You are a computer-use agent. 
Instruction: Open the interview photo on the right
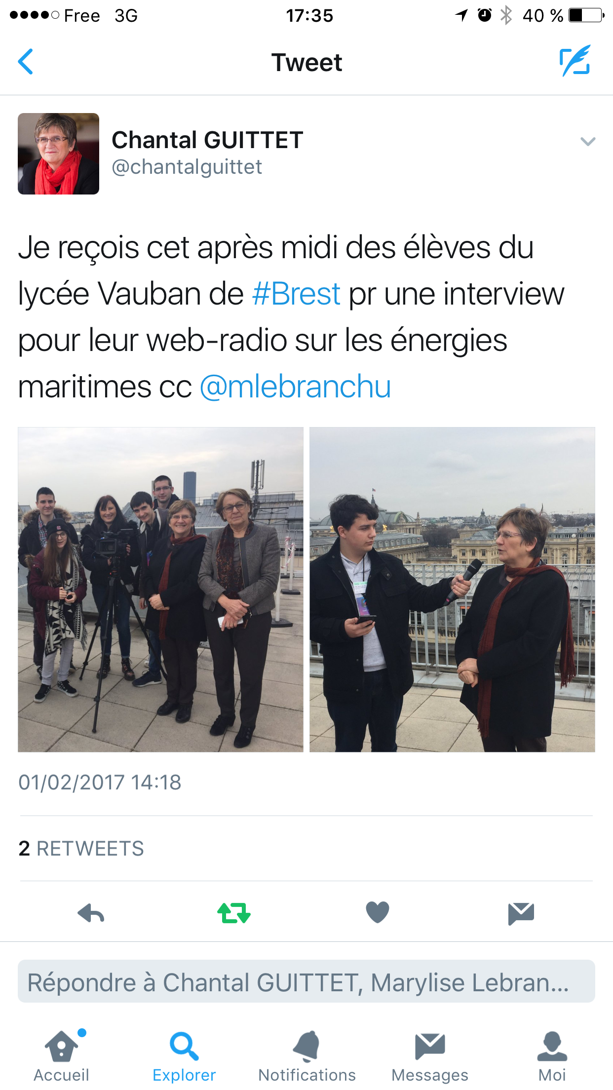coord(452,589)
